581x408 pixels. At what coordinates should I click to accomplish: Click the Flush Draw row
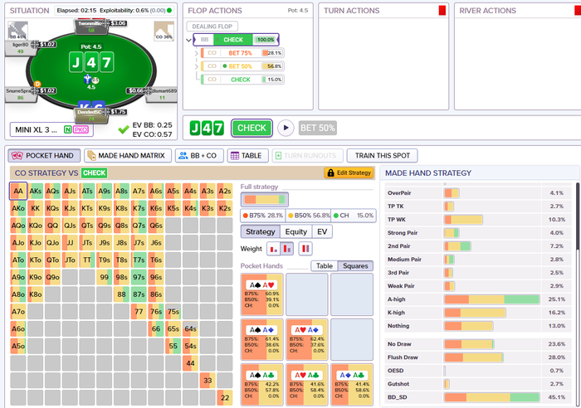coord(480,357)
